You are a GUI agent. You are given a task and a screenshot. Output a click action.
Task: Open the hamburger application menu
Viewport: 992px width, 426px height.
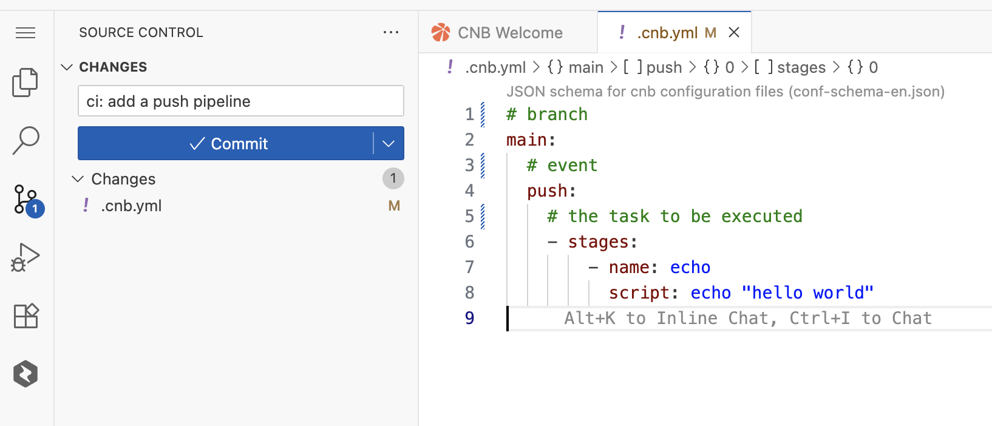point(25,33)
